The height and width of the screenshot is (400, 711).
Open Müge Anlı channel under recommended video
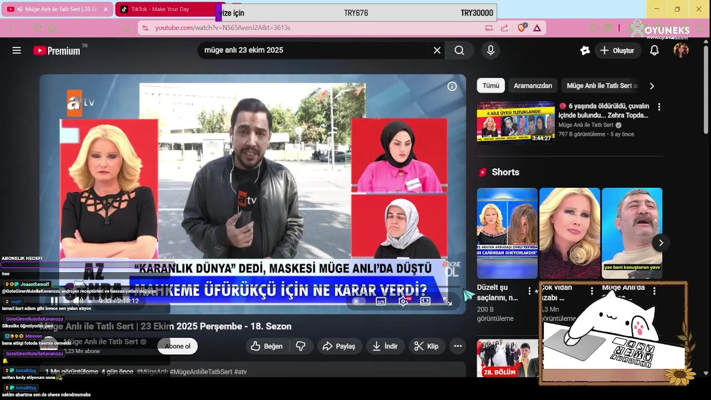[585, 126]
